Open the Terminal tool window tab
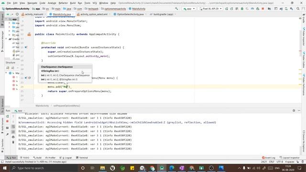 click(x=82, y=158)
